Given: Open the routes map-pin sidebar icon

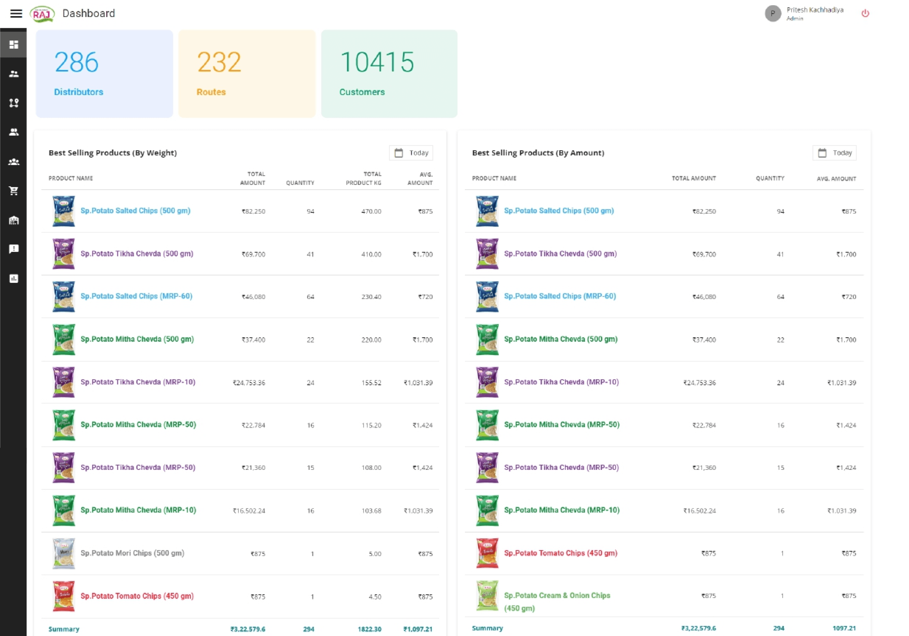Looking at the screenshot, I should pyautogui.click(x=14, y=103).
